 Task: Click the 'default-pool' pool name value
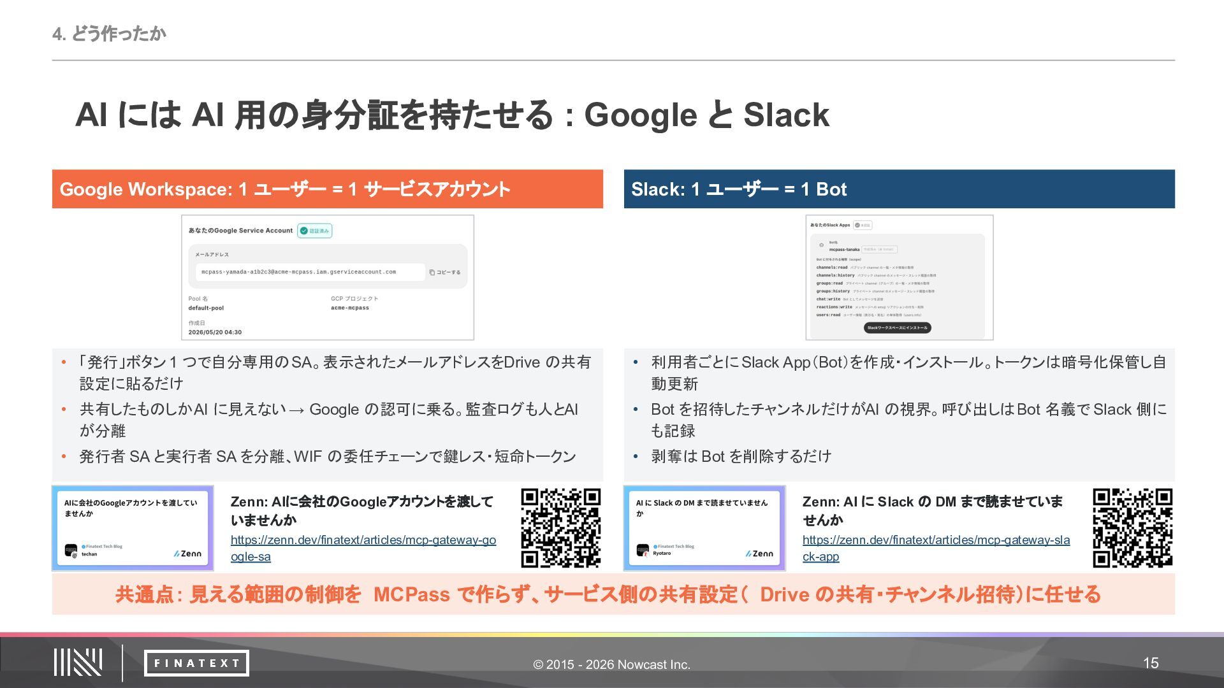tap(206, 308)
